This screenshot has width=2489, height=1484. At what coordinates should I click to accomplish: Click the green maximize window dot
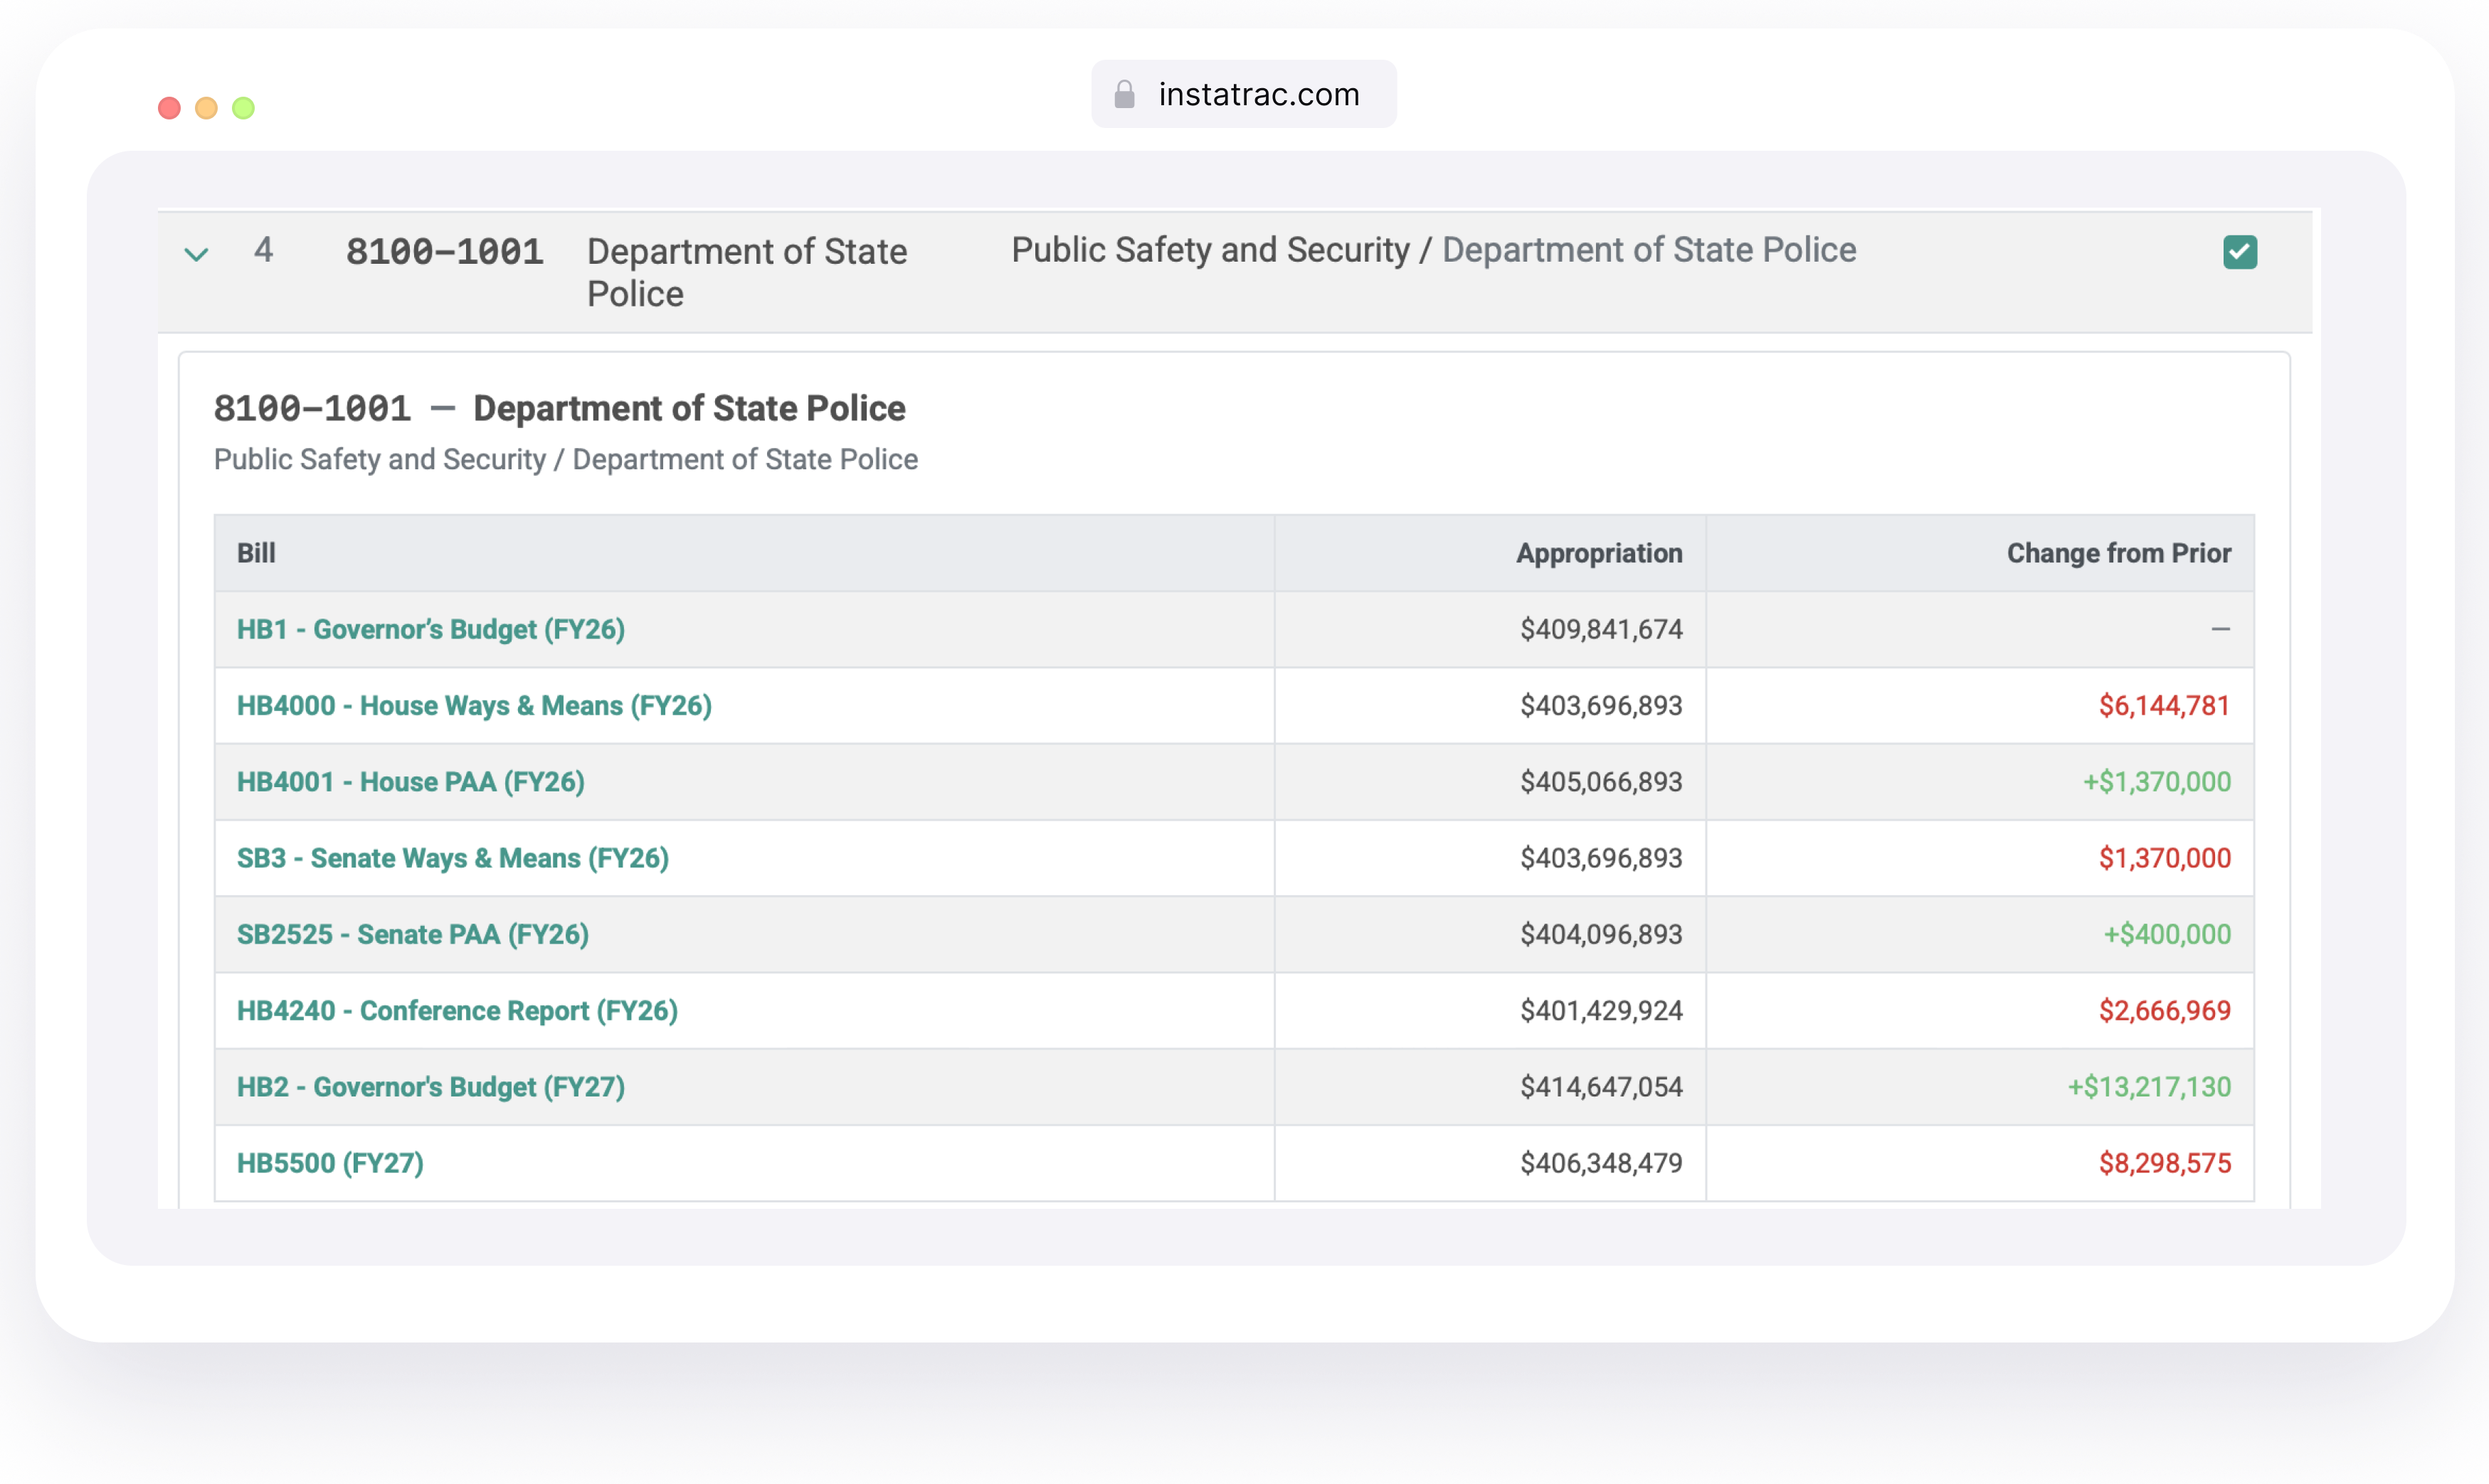pyautogui.click(x=243, y=108)
